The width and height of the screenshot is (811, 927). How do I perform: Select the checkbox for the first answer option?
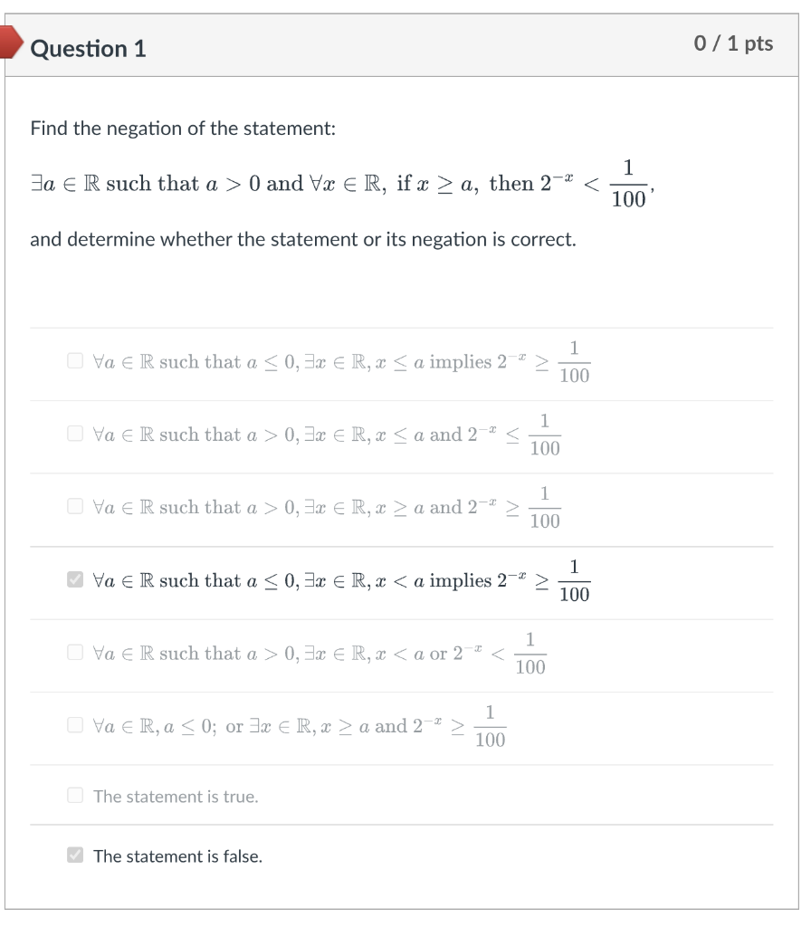click(77, 359)
